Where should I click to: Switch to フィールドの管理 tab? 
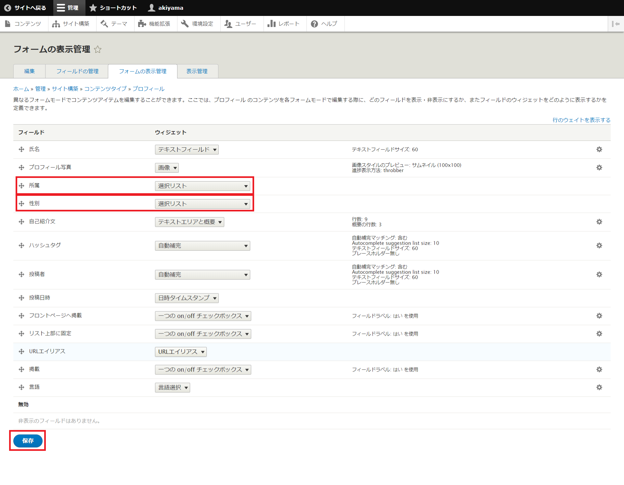(77, 71)
